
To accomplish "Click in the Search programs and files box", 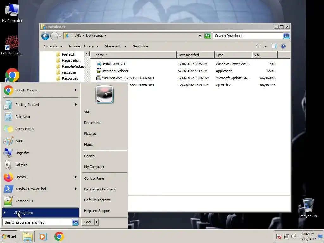I will 37,222.
